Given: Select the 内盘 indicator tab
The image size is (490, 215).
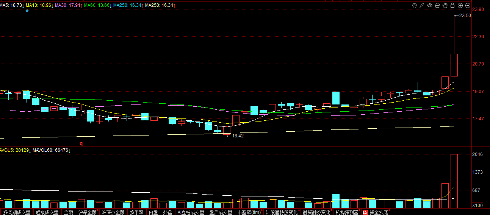Looking at the screenshot, I should pos(153,212).
